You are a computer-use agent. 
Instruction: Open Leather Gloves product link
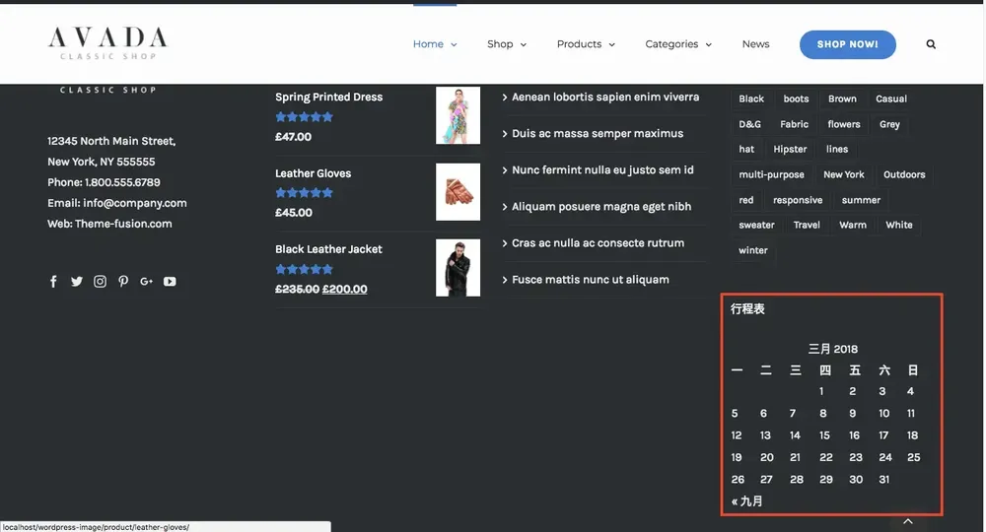click(x=314, y=173)
